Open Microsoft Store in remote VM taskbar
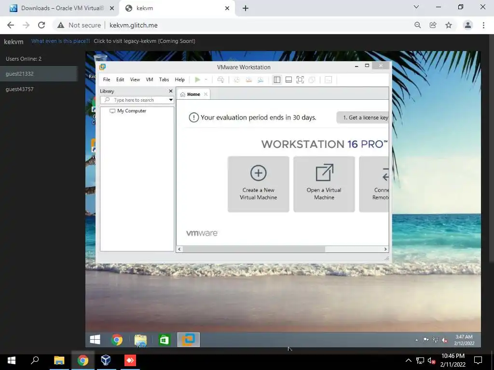Screen dimensions: 494x370 (x=164, y=340)
